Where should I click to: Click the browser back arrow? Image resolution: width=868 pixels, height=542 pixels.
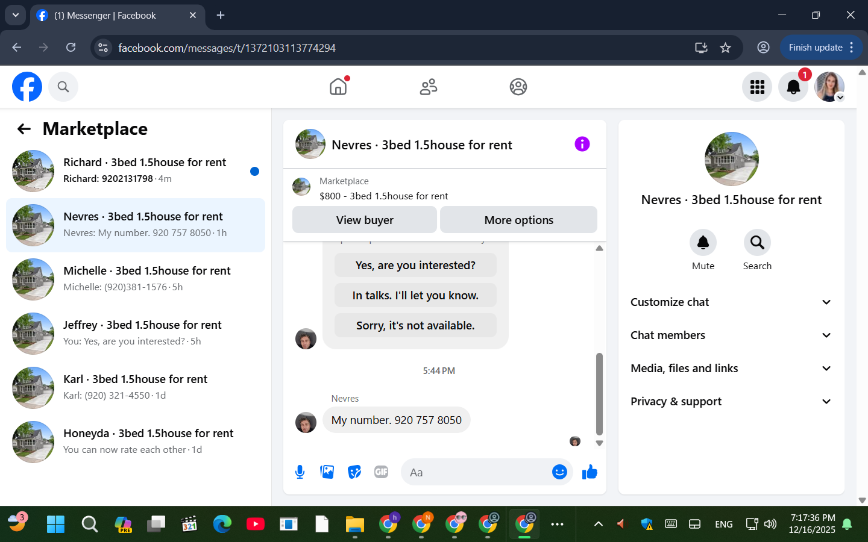point(17,48)
